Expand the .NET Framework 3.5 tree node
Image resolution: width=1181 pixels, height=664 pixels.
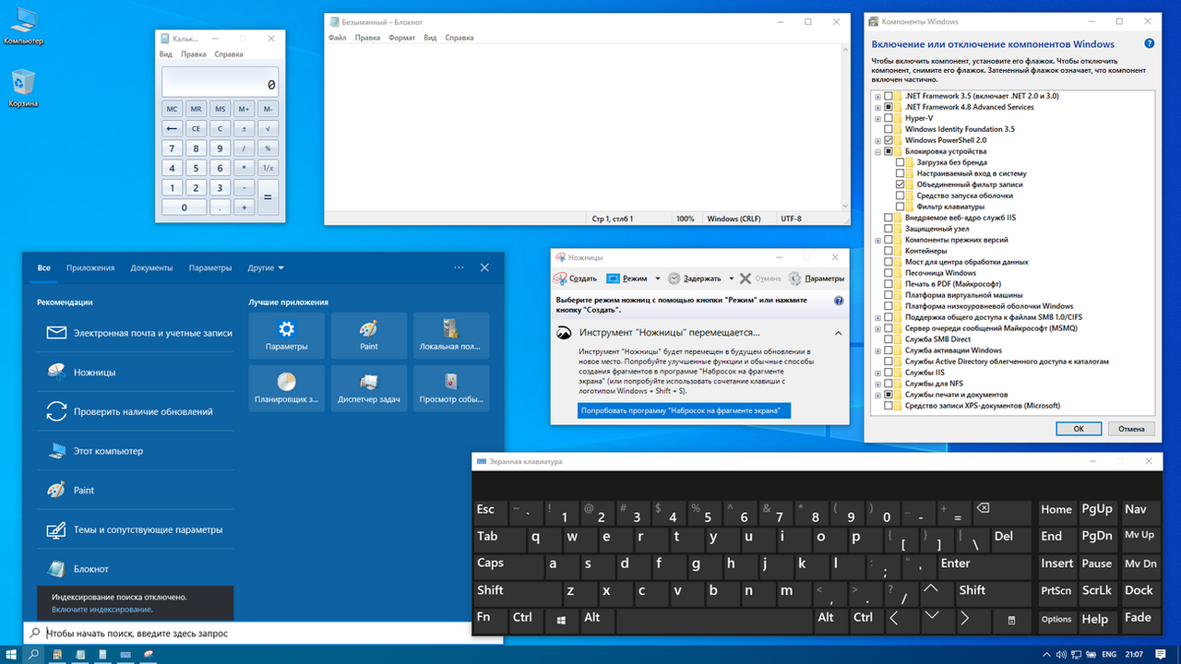point(877,96)
